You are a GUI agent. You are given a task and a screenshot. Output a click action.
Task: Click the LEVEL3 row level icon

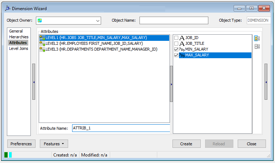point(42,49)
